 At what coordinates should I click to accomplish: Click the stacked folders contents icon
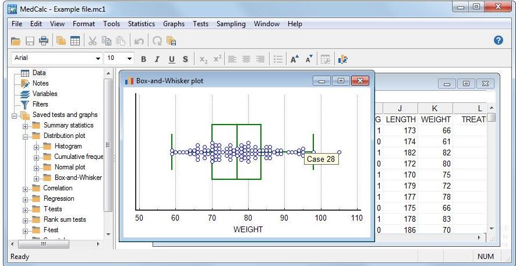61,41
